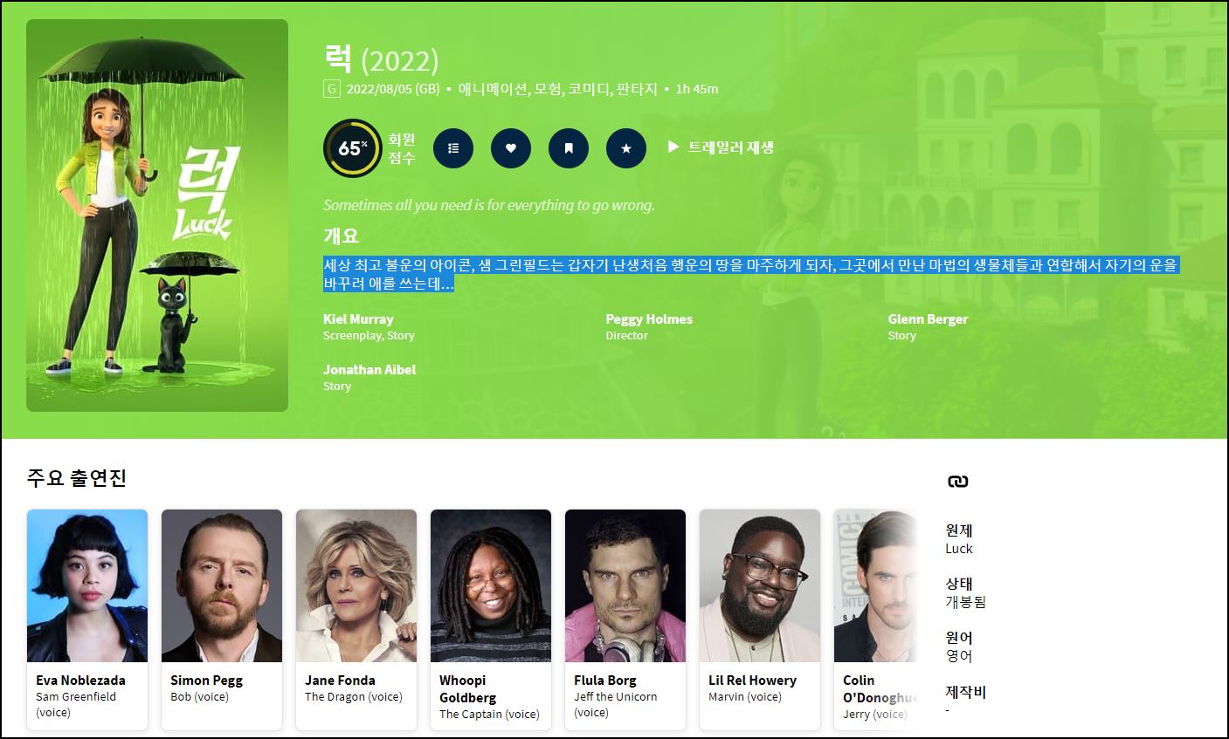Click the 트레일러 재생 label

(x=730, y=147)
